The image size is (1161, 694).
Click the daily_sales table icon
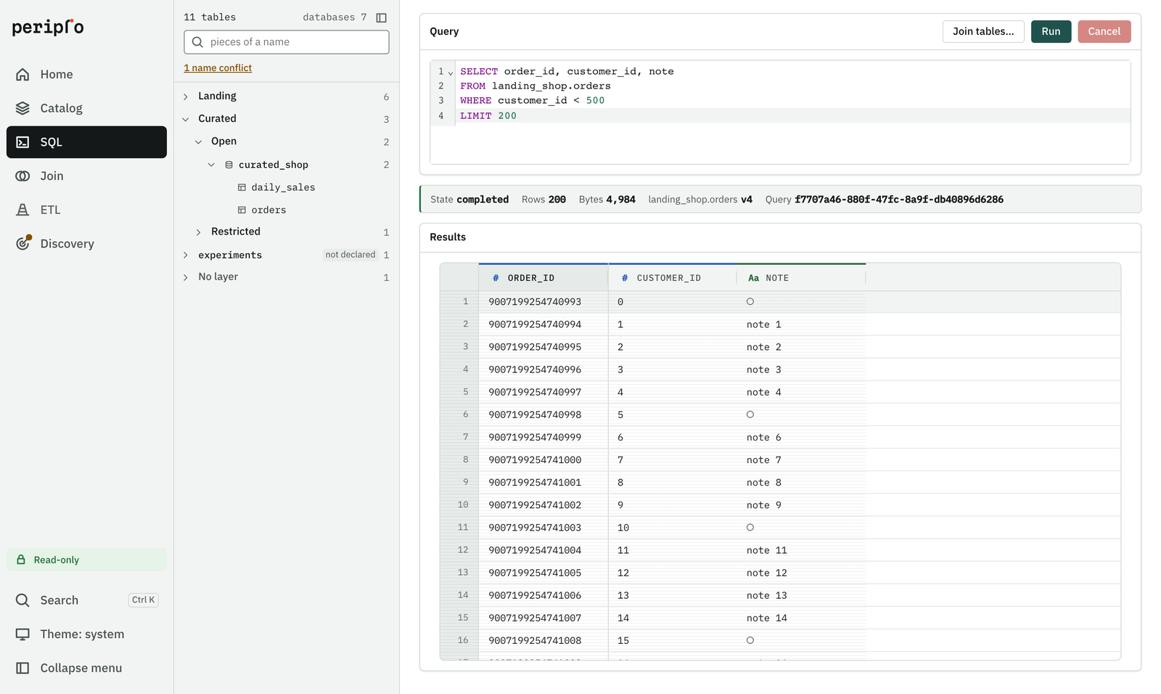pyautogui.click(x=242, y=187)
